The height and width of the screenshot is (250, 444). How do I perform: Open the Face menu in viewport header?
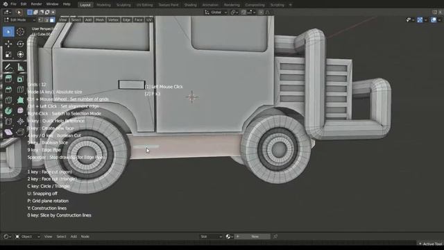point(138,20)
